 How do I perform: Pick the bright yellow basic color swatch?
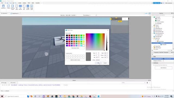(83, 41)
